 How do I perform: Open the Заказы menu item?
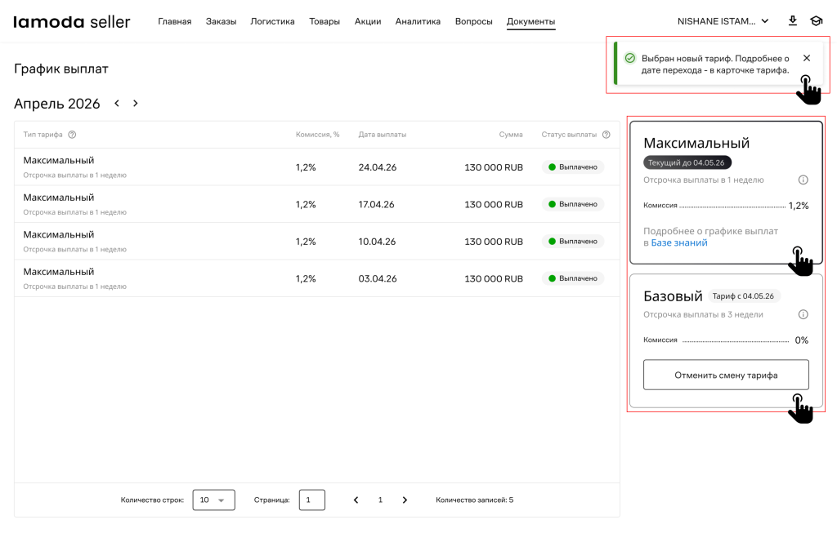tap(221, 21)
